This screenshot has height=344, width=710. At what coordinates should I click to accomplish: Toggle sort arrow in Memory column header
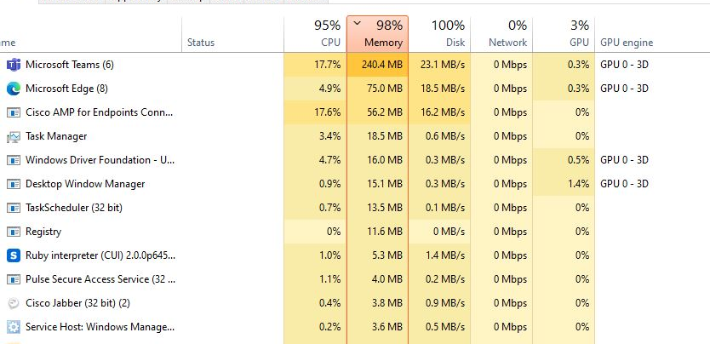[358, 24]
